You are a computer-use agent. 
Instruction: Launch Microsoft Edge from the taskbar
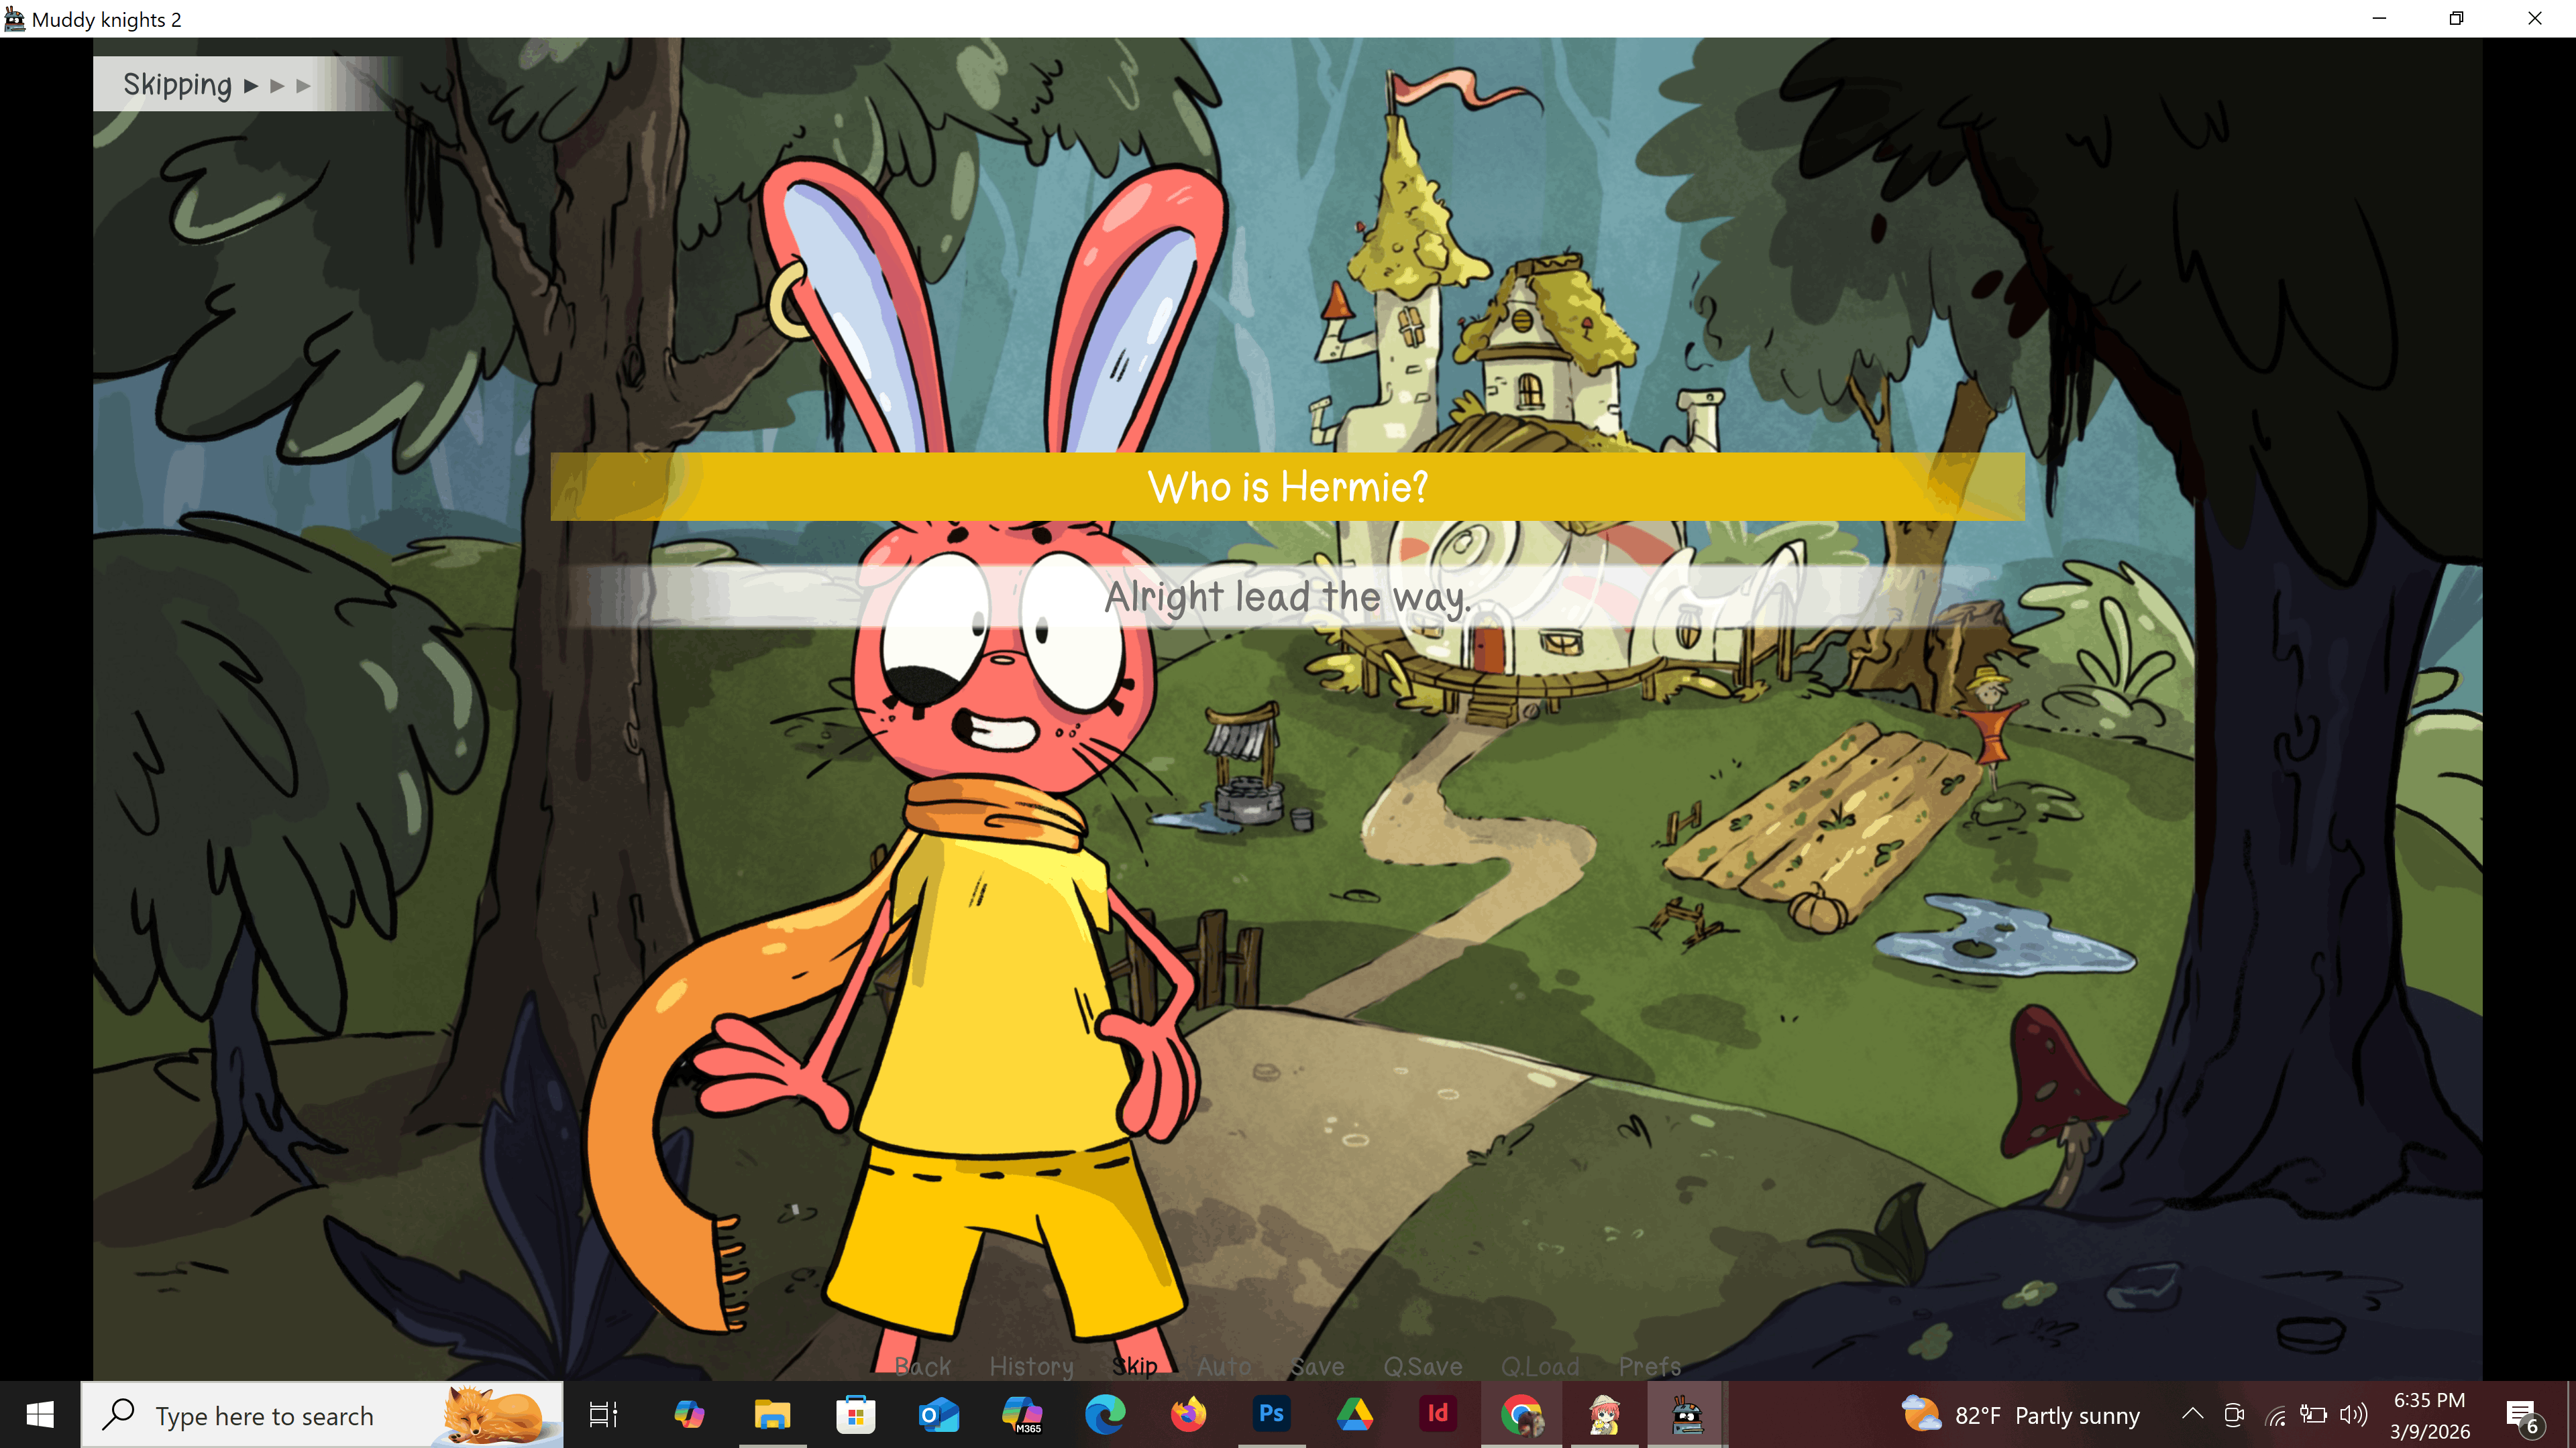[1105, 1415]
